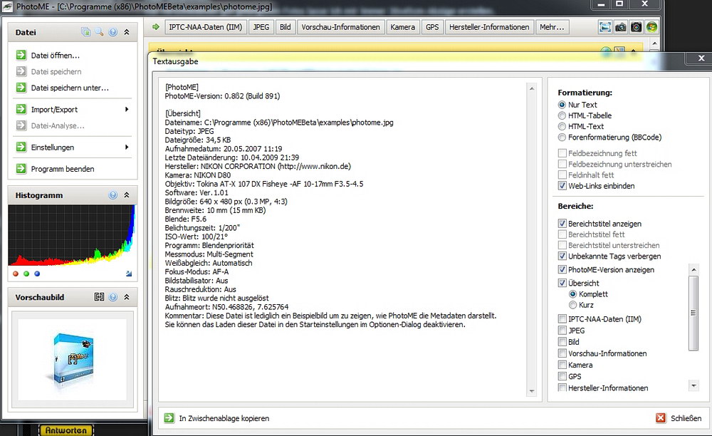Viewport: 712px width, 436px height.
Task: Toggle the red channel dot under histogram
Action: click(16, 274)
